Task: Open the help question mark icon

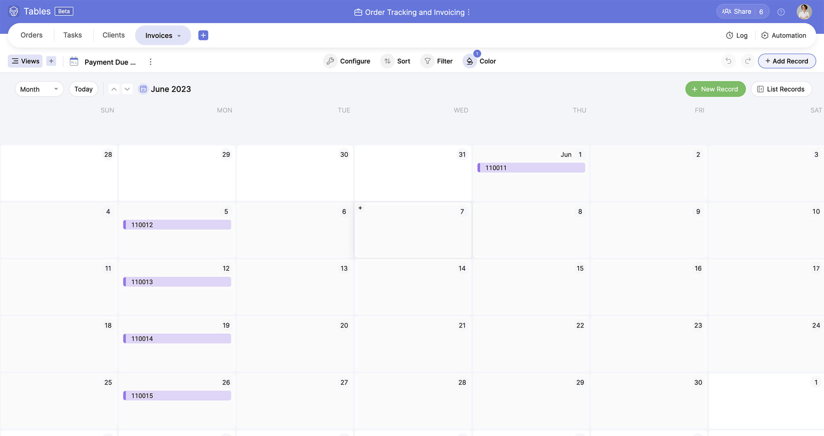Action: click(781, 12)
